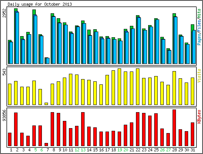Viewport: 203px width, 154px height.
Task: Click the yellow Visits legend label
Action: click(199, 76)
